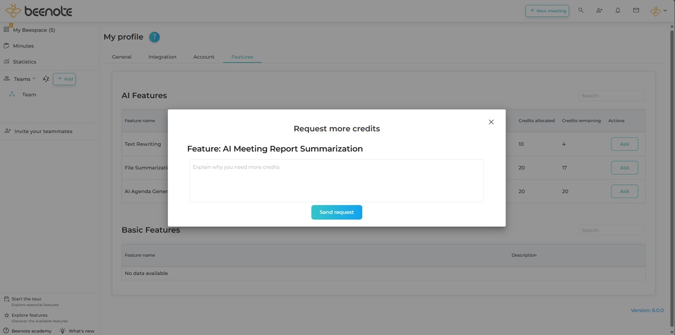
Task: Click the search magnifier icon in header
Action: [581, 10]
